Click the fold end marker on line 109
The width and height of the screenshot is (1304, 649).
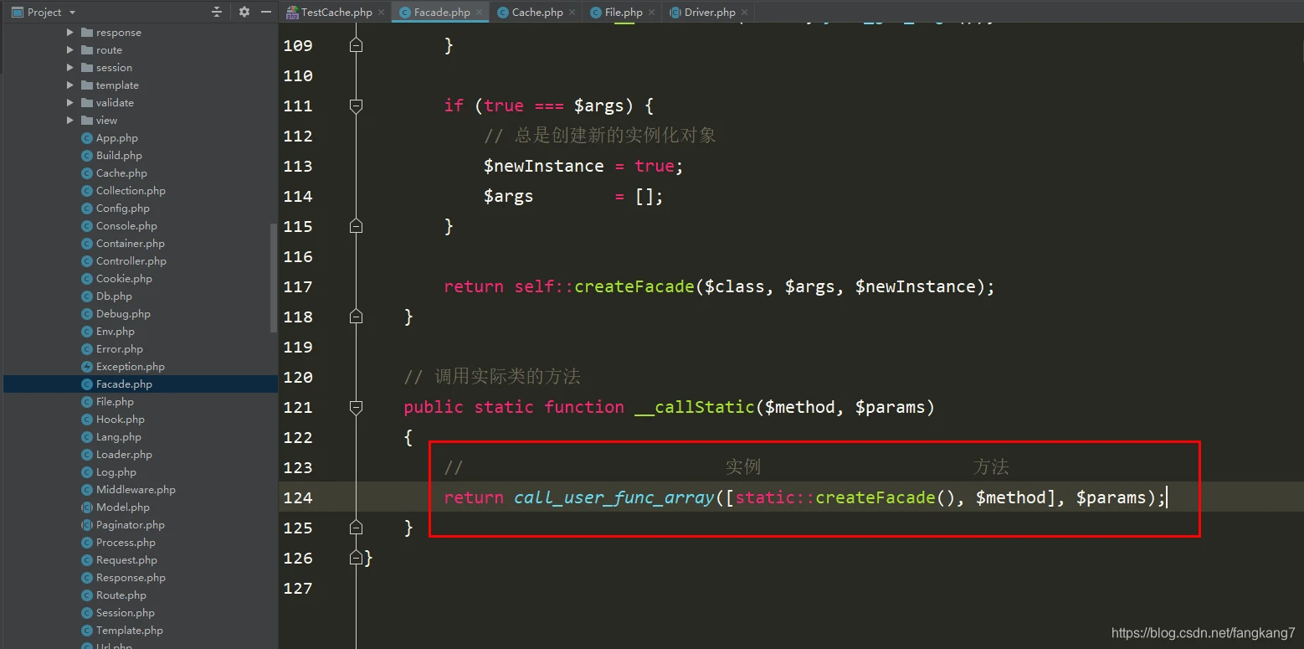[356, 45]
